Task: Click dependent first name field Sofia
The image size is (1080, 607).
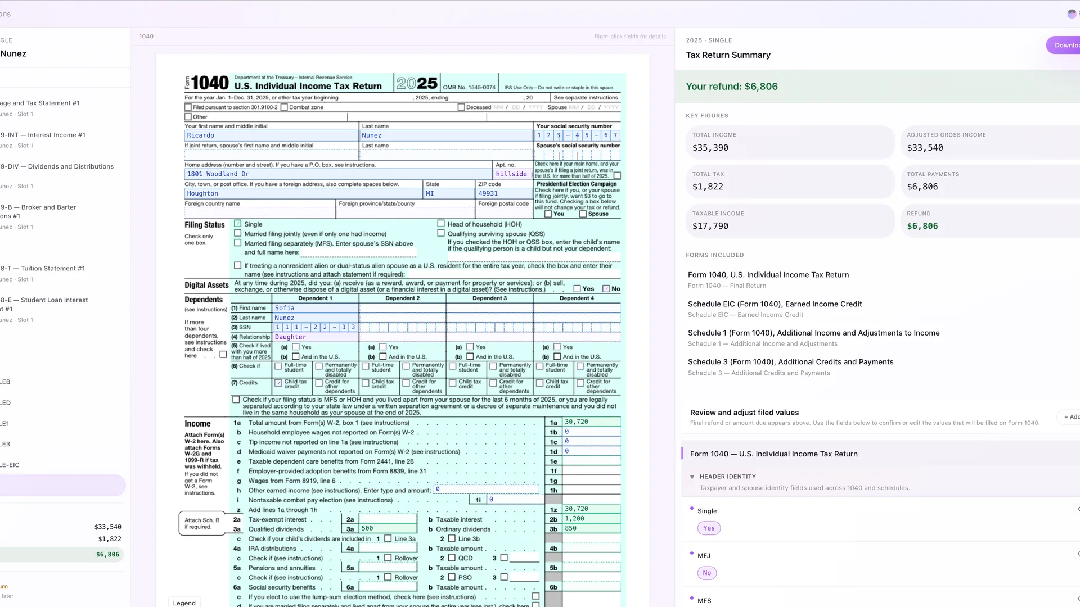Action: click(x=316, y=308)
